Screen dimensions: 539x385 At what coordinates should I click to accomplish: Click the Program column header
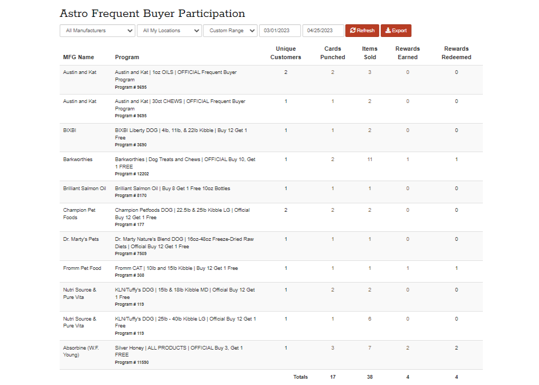(x=127, y=57)
